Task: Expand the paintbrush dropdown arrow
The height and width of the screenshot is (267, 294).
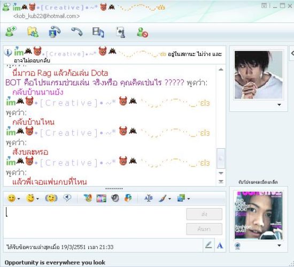Action: 169,199
